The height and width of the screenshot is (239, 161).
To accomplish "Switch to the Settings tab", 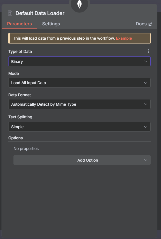I will tap(51, 24).
